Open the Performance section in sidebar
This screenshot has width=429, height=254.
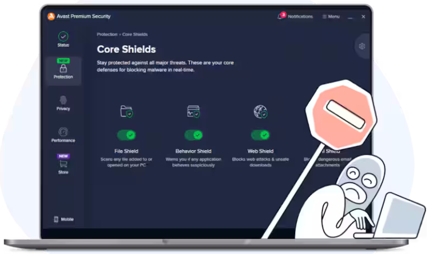click(x=63, y=135)
